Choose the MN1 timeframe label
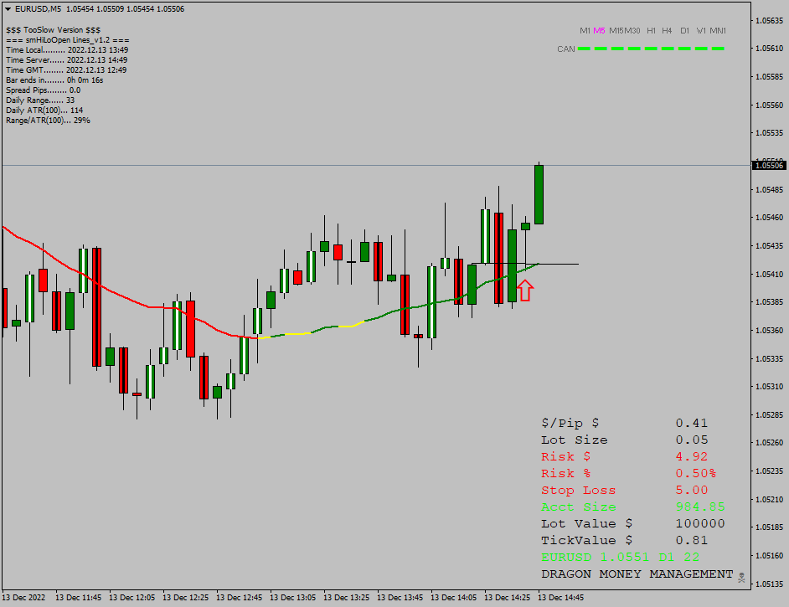This screenshot has width=789, height=607. coord(718,31)
